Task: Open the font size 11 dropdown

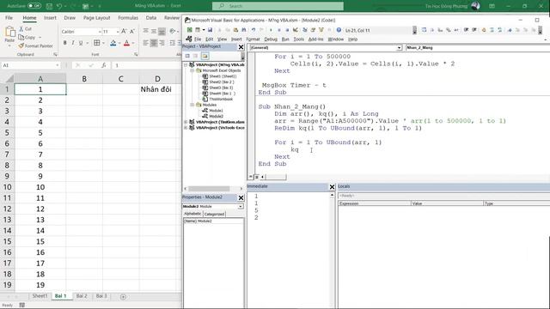Action: point(118,32)
